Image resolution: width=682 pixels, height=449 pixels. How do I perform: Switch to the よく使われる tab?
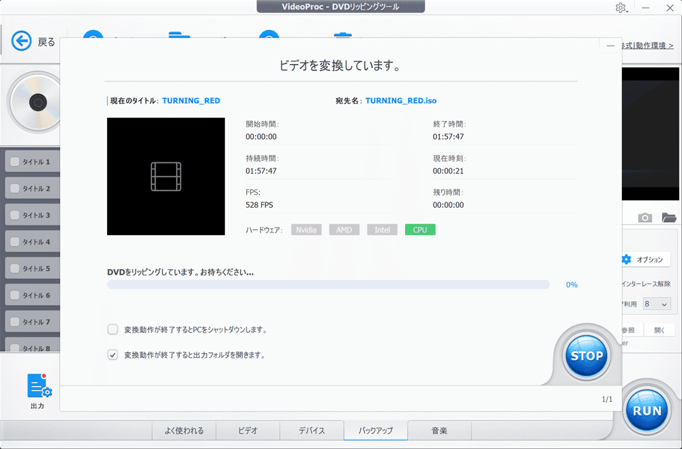(183, 431)
